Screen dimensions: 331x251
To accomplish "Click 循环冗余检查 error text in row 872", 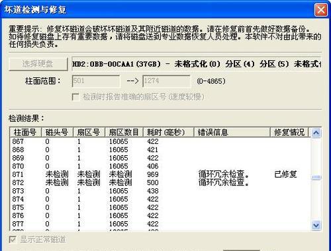I will (224, 182).
